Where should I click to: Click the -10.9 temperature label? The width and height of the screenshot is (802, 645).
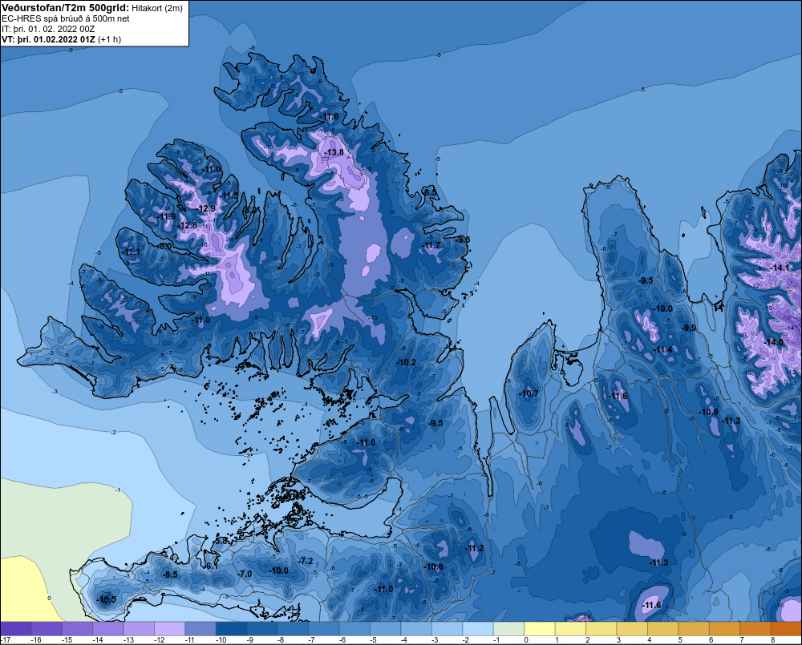pyautogui.click(x=708, y=412)
